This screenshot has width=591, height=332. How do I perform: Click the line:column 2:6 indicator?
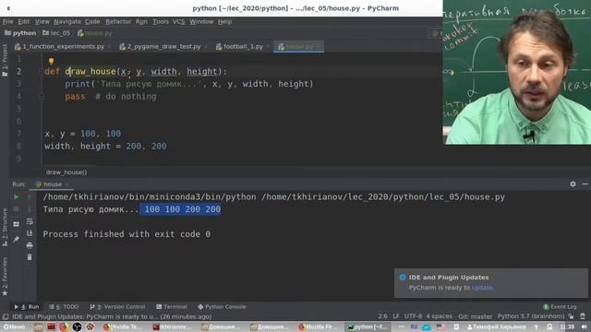coord(382,316)
